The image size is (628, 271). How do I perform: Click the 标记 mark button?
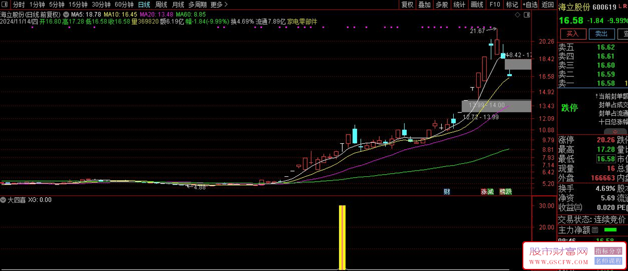click(511, 5)
